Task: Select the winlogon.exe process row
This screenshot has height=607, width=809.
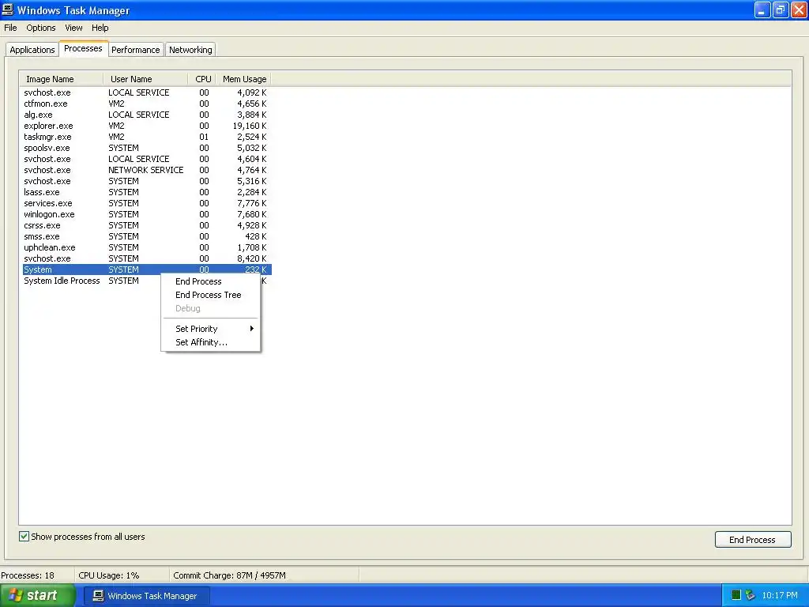Action: 147,214
